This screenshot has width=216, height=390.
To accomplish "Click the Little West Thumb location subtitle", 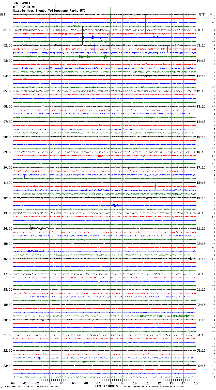I will click(49, 11).
